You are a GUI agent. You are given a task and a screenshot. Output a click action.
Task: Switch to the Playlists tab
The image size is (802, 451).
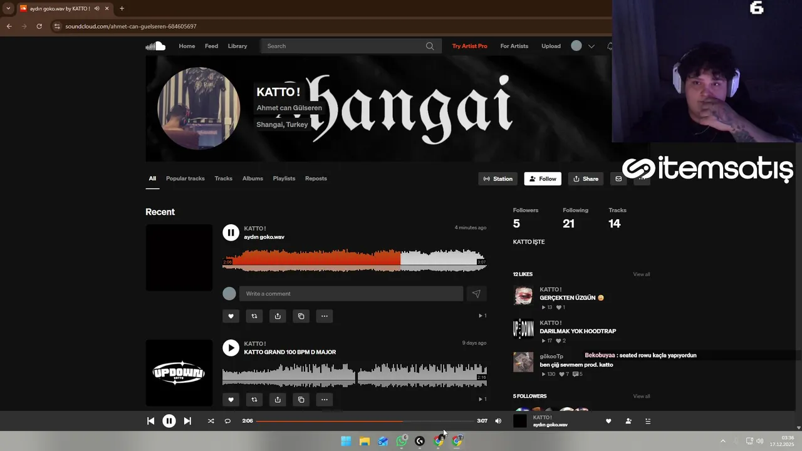point(284,179)
